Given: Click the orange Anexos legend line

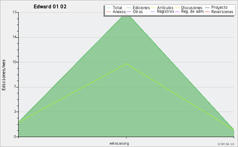Looking at the screenshot, I should click(x=109, y=12).
